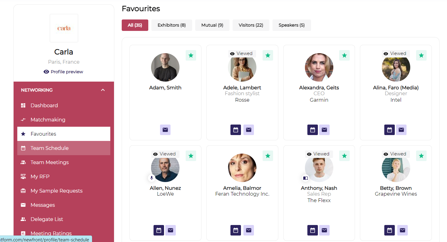Send a message to Alina Faro

click(401, 130)
